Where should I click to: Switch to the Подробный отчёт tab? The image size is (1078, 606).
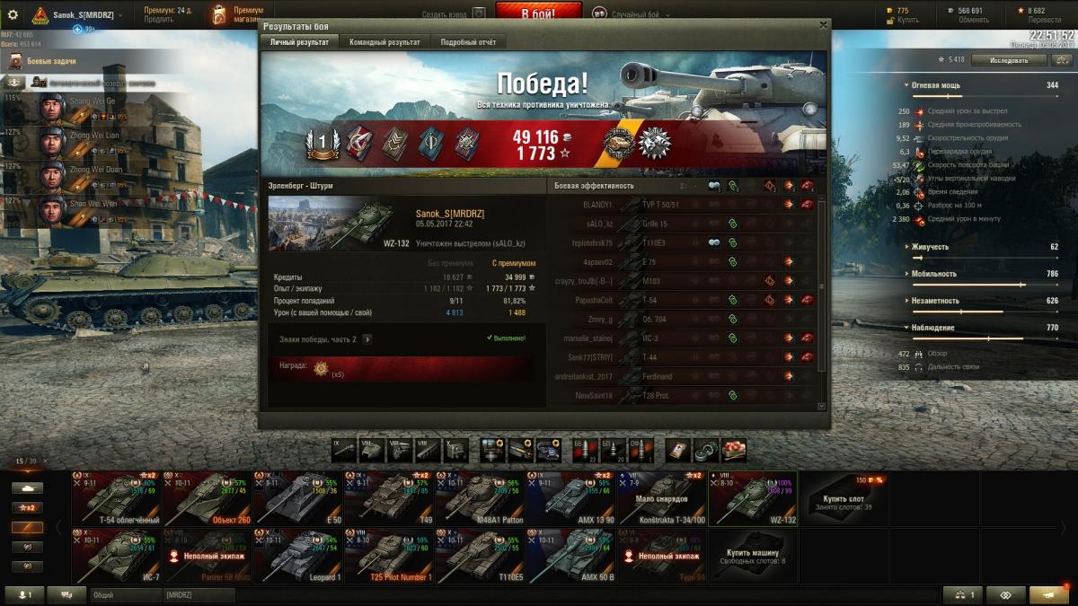(469, 42)
